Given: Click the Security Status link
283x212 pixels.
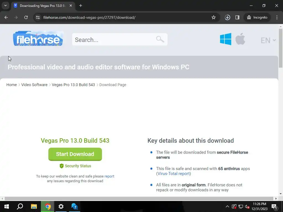Looking at the screenshot, I should [78, 166].
